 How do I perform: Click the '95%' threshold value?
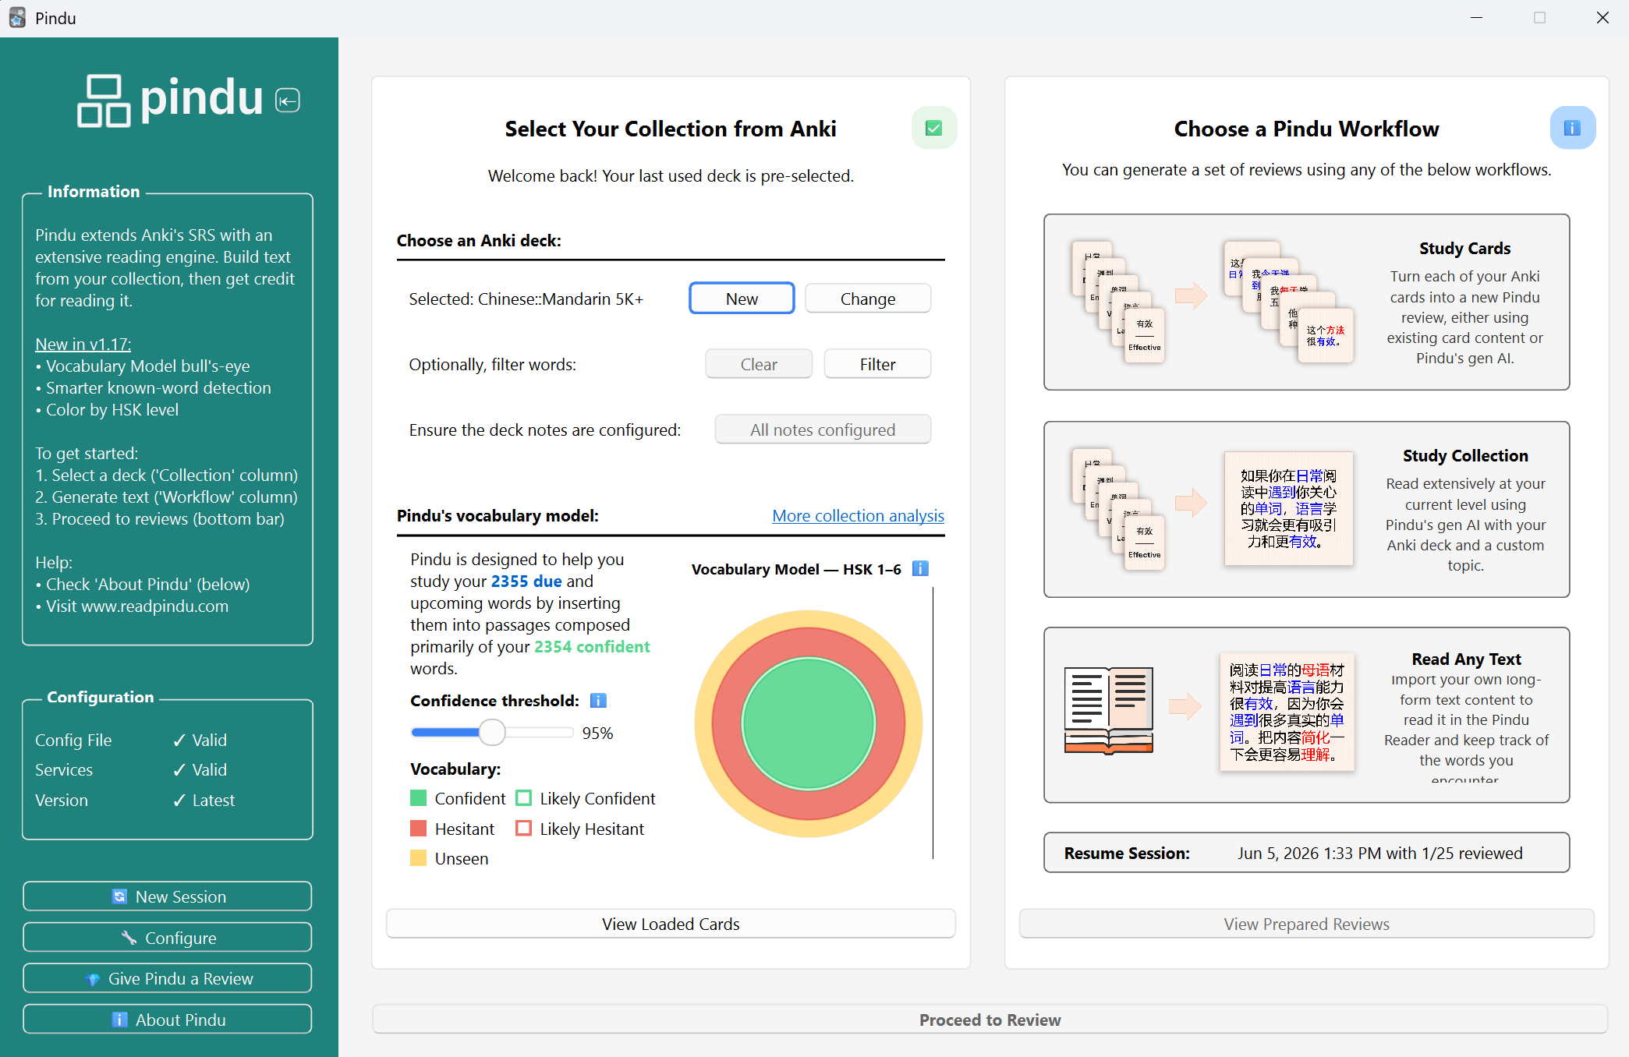(x=597, y=733)
